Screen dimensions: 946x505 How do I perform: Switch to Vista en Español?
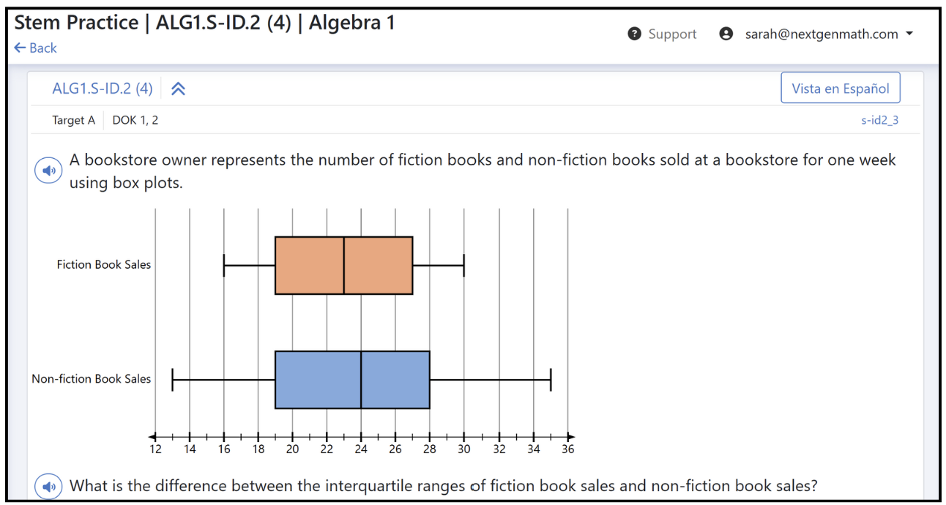(841, 88)
